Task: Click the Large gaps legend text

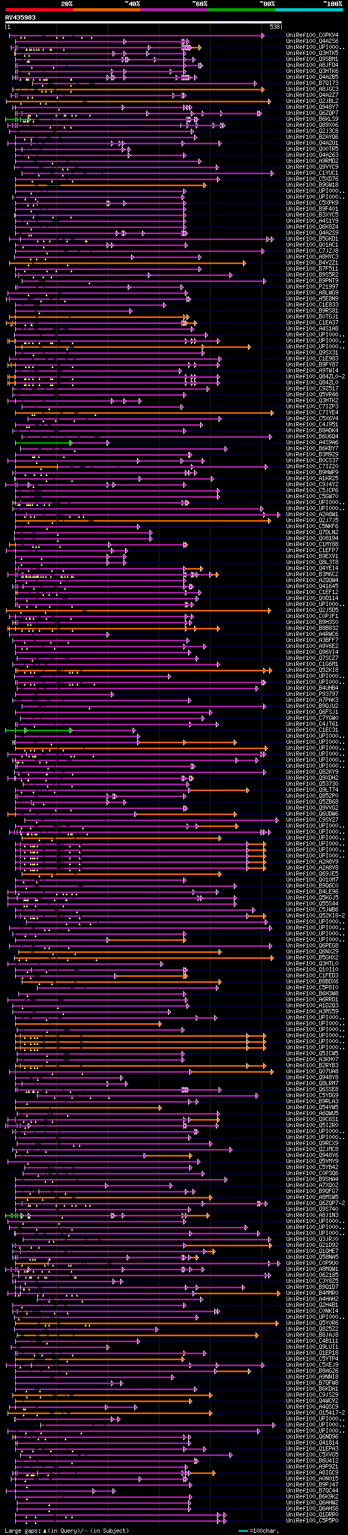Action: (x=23, y=1530)
